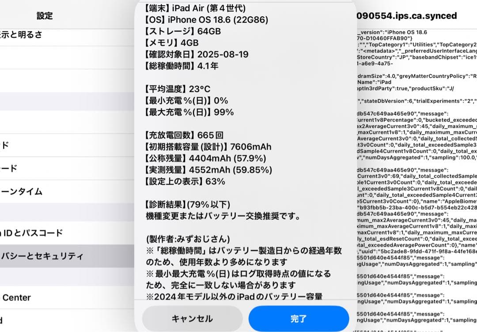This screenshot has width=477, height=332.
Task: Select the 総稼働時間 footnote about バッテリー製造日
Action: [x=244, y=256]
